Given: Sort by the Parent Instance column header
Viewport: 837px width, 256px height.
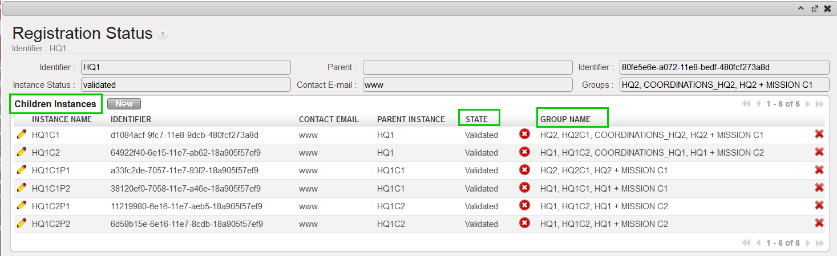Looking at the screenshot, I should 411,119.
